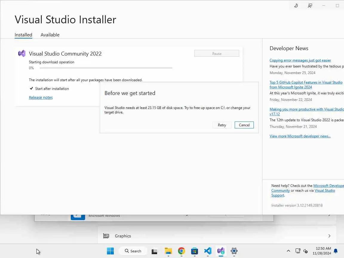The height and width of the screenshot is (258, 344).
Task: Open the taskbar Search box
Action: 133,251
